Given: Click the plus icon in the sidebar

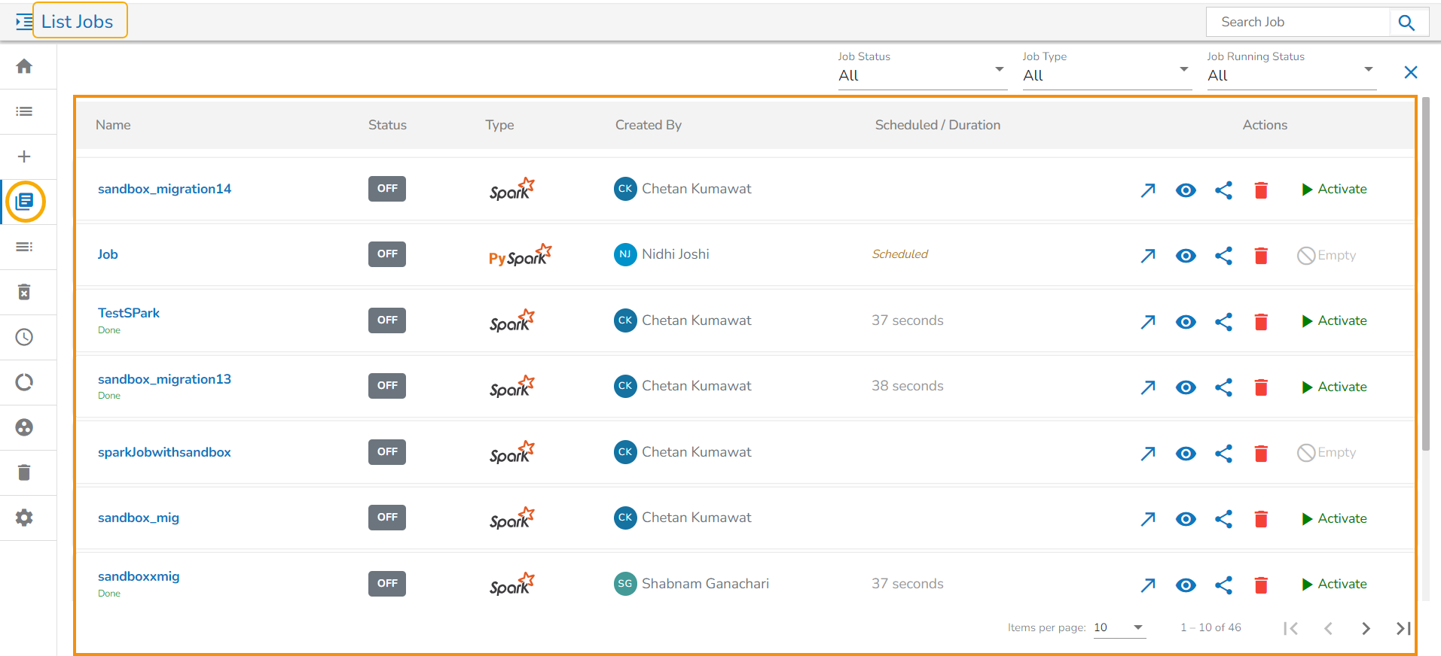Looking at the screenshot, I should coord(24,156).
